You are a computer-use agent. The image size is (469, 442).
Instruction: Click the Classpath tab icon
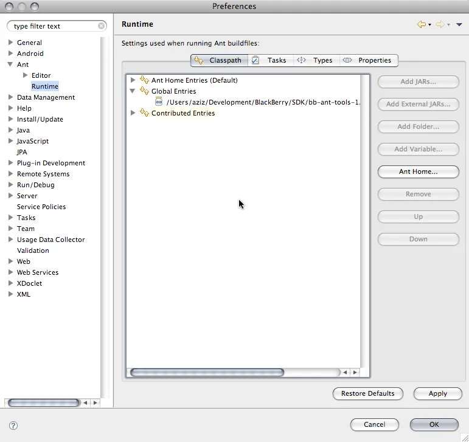pyautogui.click(x=198, y=60)
